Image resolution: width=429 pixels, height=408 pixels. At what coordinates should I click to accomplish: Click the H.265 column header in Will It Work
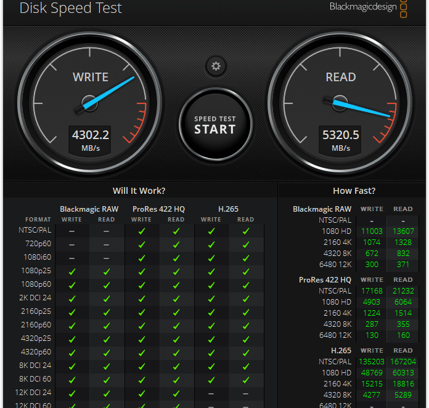pyautogui.click(x=228, y=209)
